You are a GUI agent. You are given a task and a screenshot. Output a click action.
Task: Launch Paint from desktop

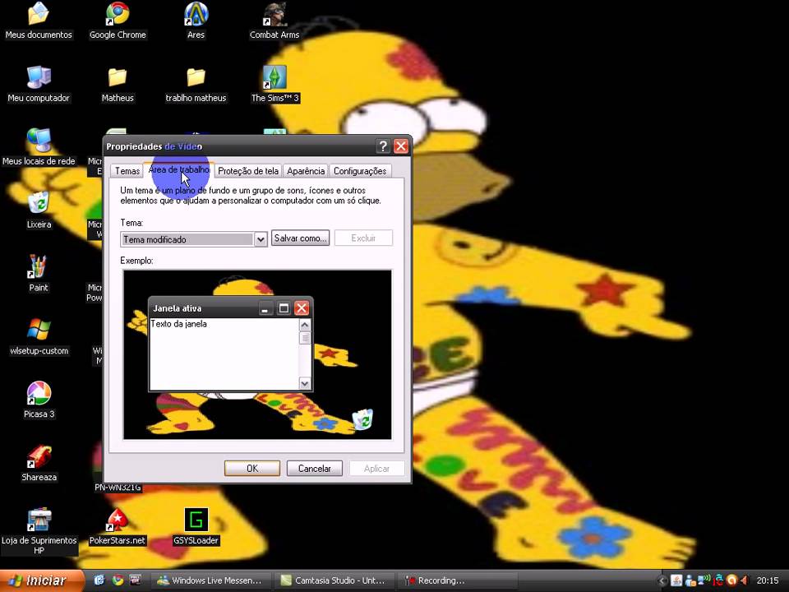pos(39,275)
